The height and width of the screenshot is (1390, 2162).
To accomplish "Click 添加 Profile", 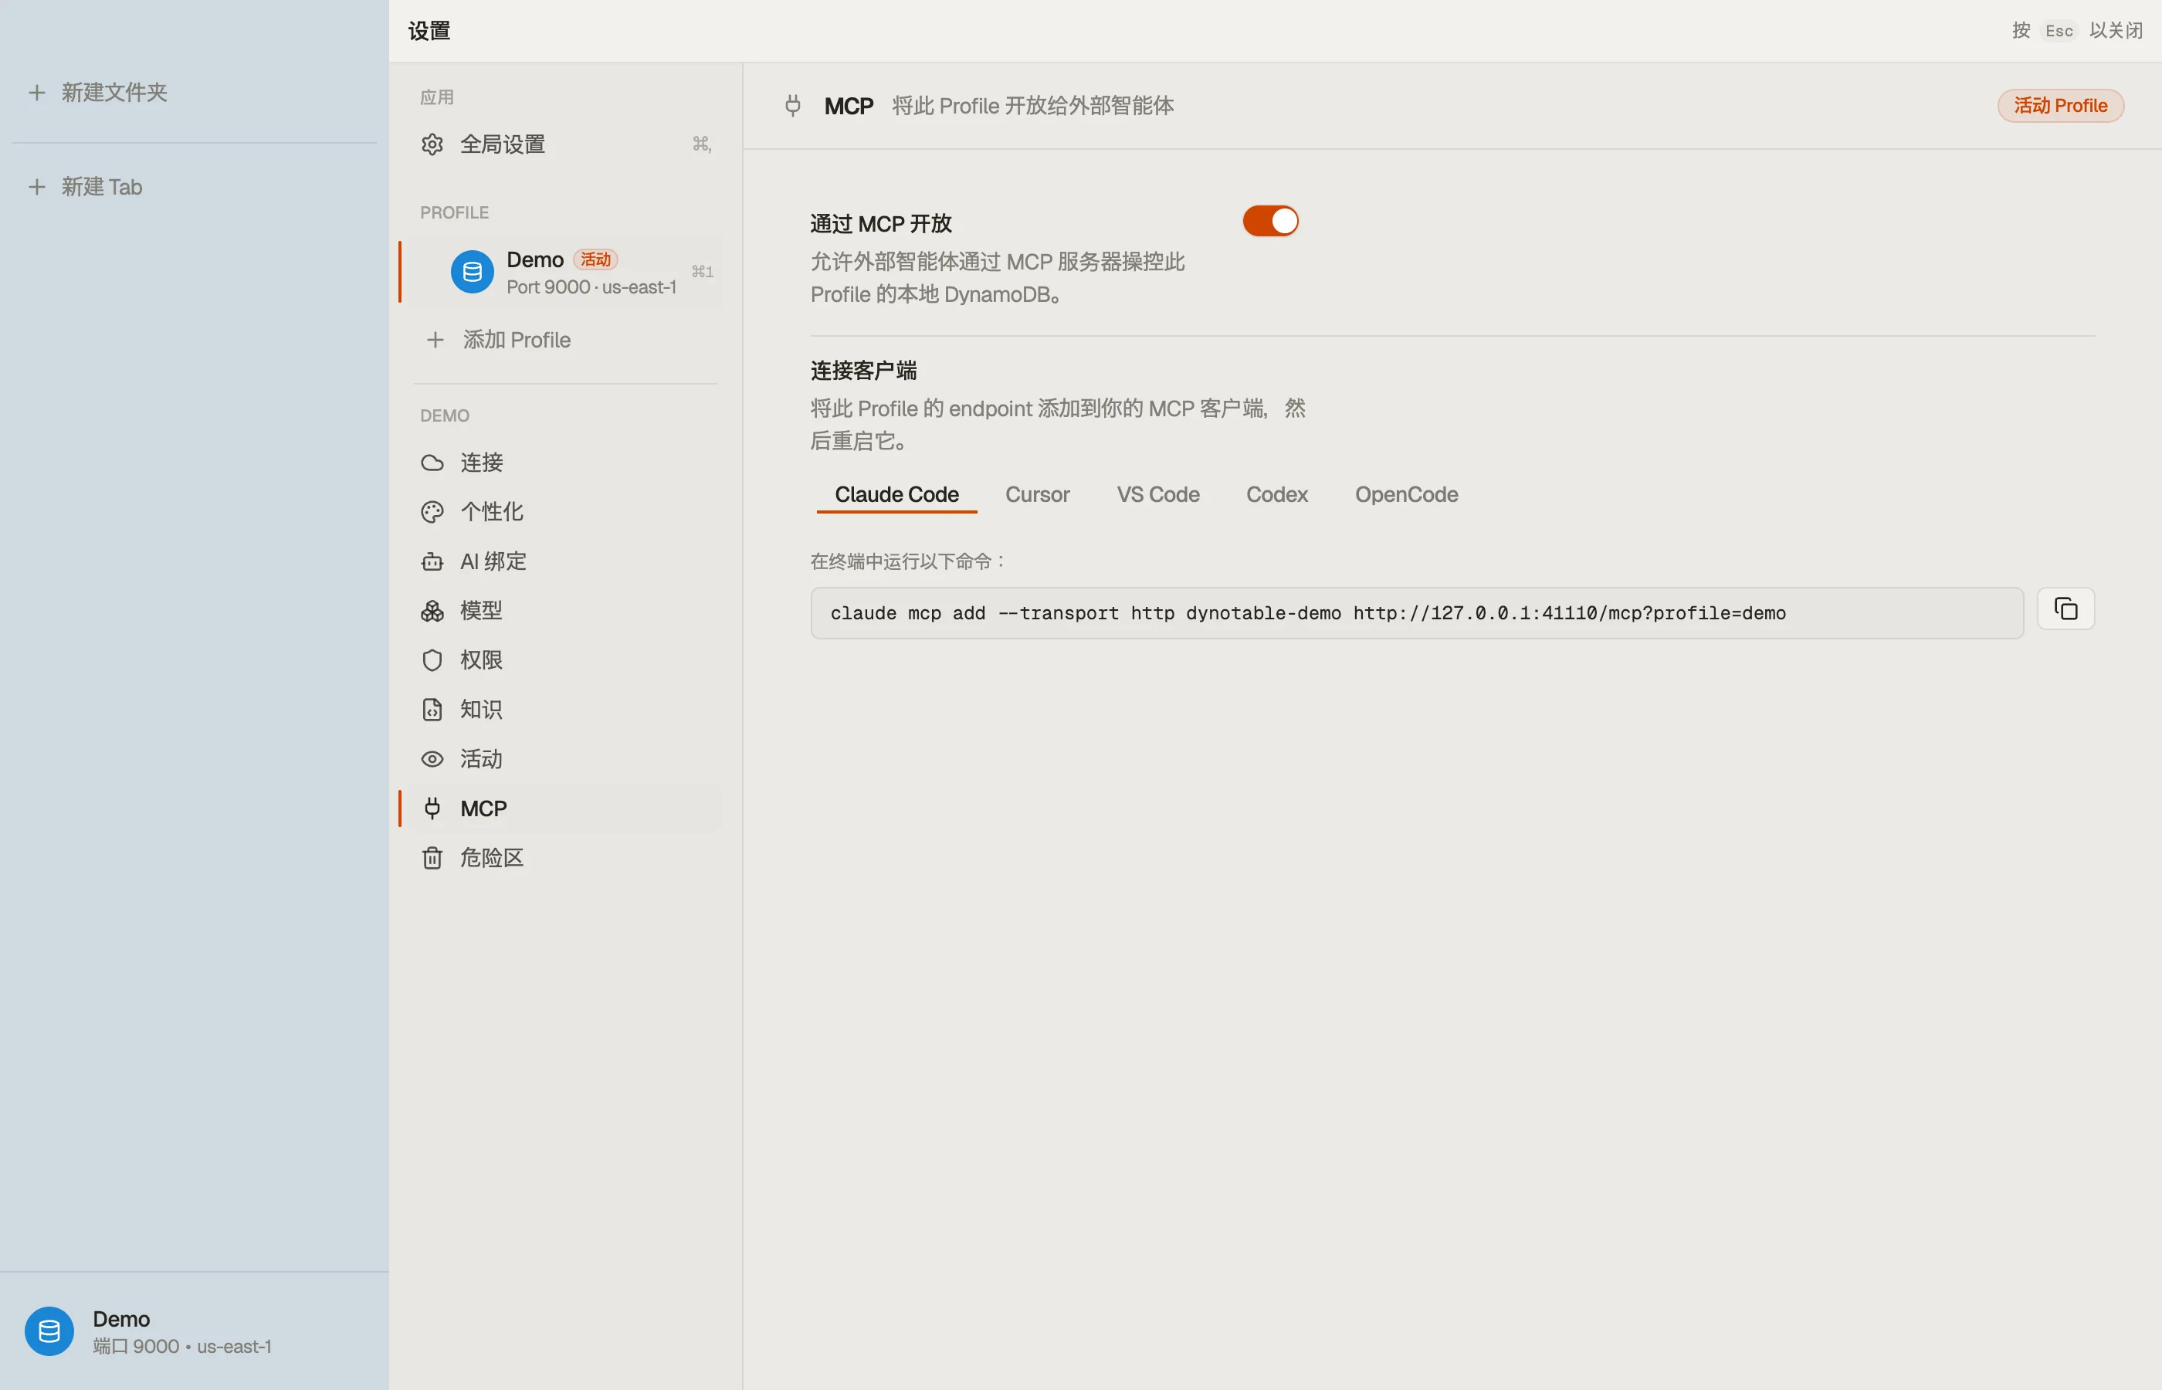I will point(565,341).
